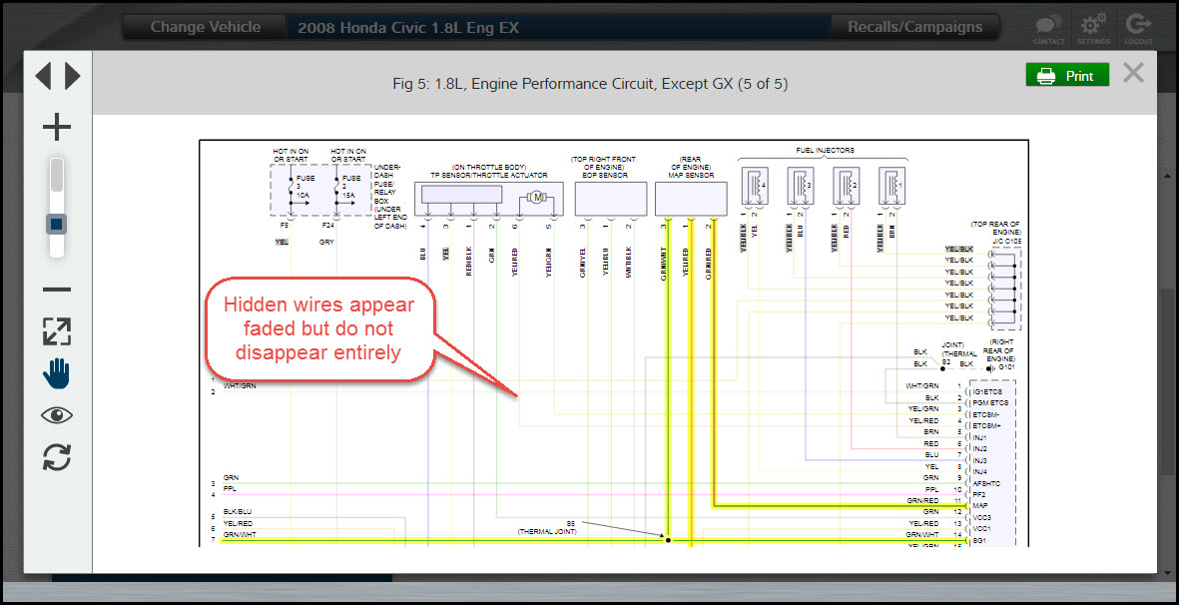Screen dimensions: 1179x605
Task: Open the Contact icon
Action: click(1048, 28)
